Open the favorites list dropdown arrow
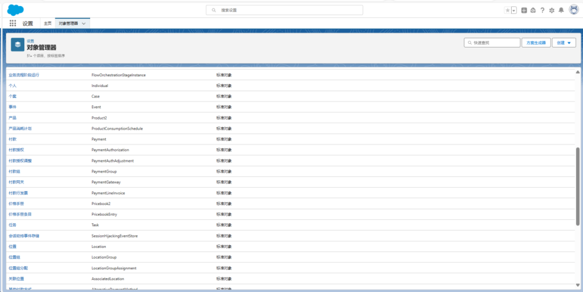Image resolution: width=583 pixels, height=292 pixels. click(x=514, y=10)
